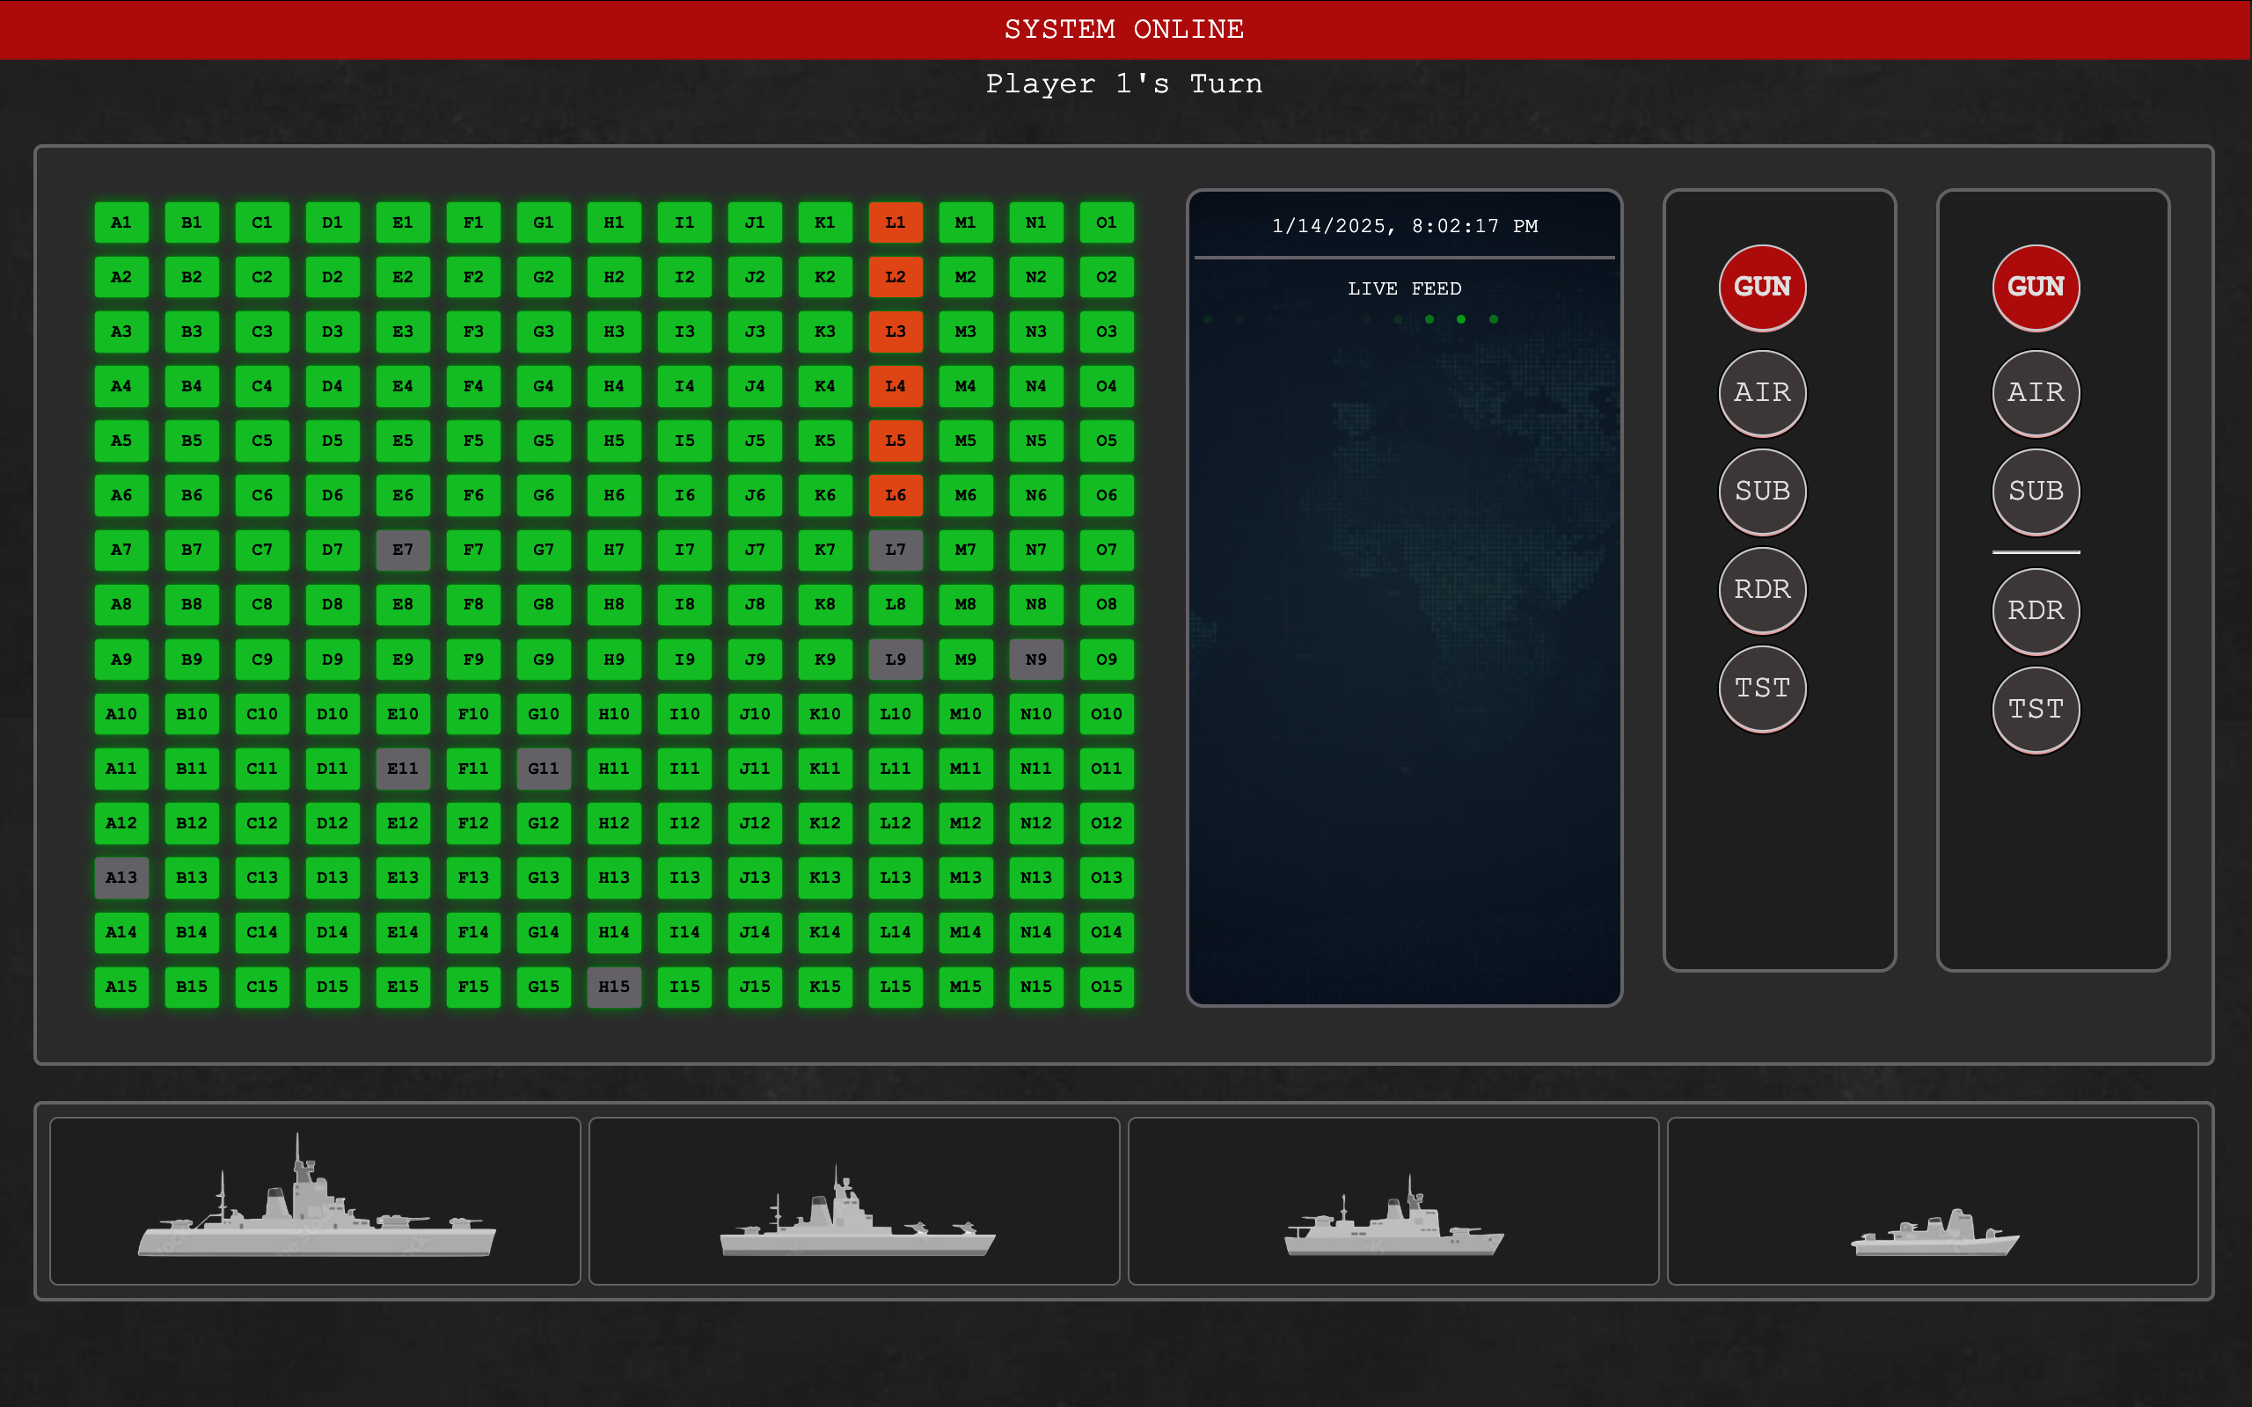Target grid cell K6
The height and width of the screenshot is (1407, 2252).
click(825, 495)
